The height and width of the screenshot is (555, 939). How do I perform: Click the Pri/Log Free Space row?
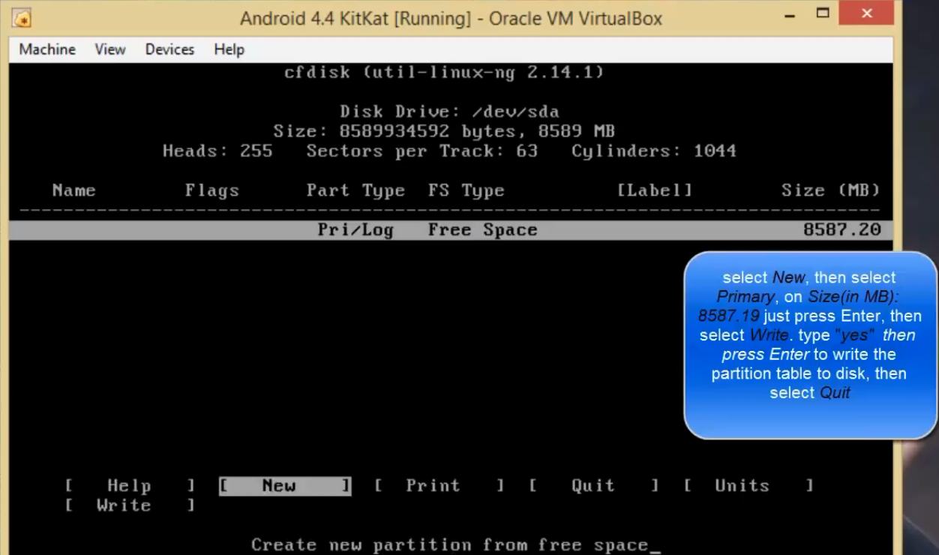451,230
